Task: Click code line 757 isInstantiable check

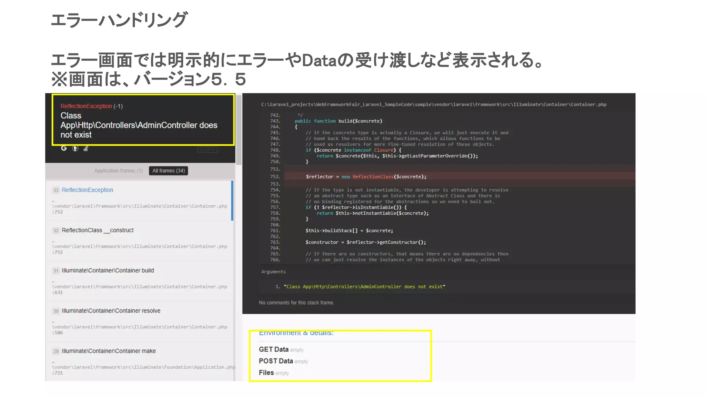Action: pyautogui.click(x=356, y=207)
